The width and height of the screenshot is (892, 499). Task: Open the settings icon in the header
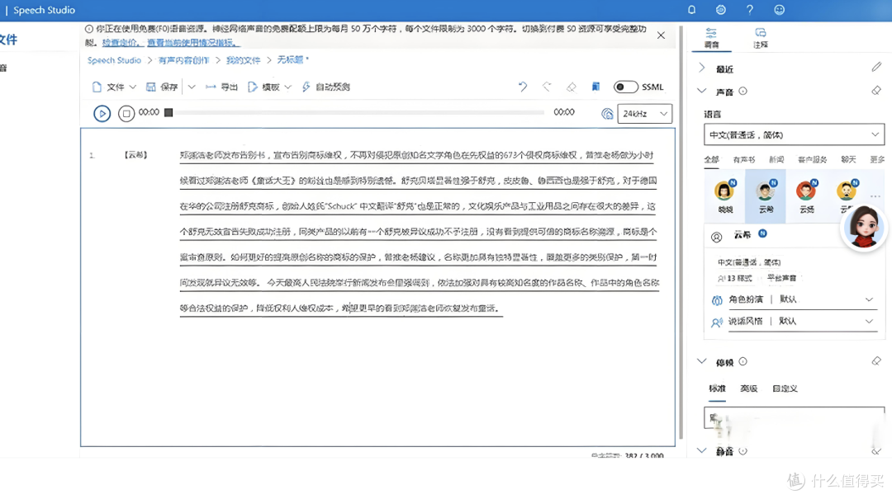[x=721, y=10]
